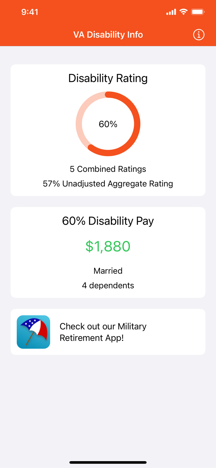Tap the VA Disability Info title text

coord(108,35)
